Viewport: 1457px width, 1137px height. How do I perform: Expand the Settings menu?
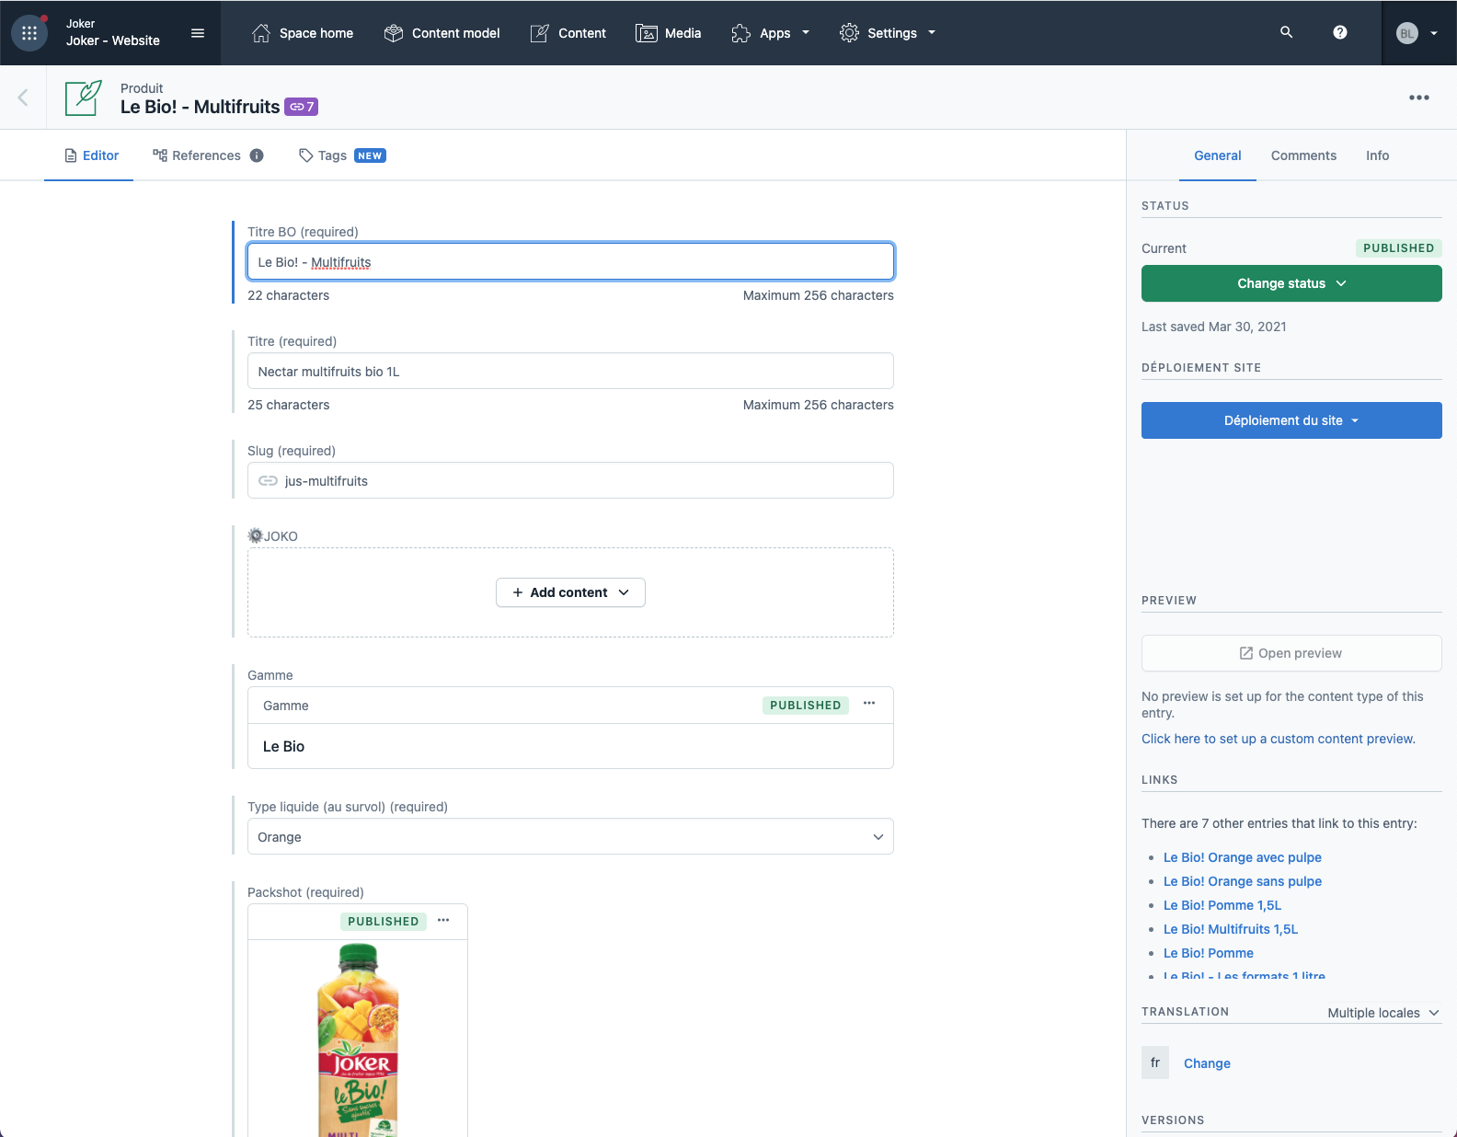tap(888, 33)
